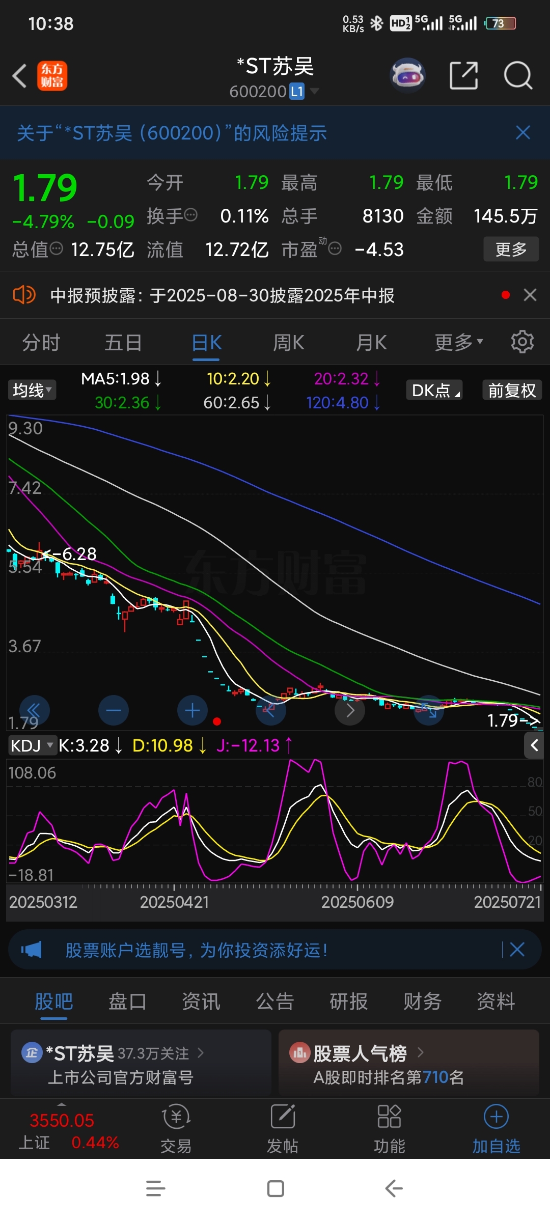Switch to 分时 chart tab
This screenshot has height=1222, width=550.
(x=41, y=343)
